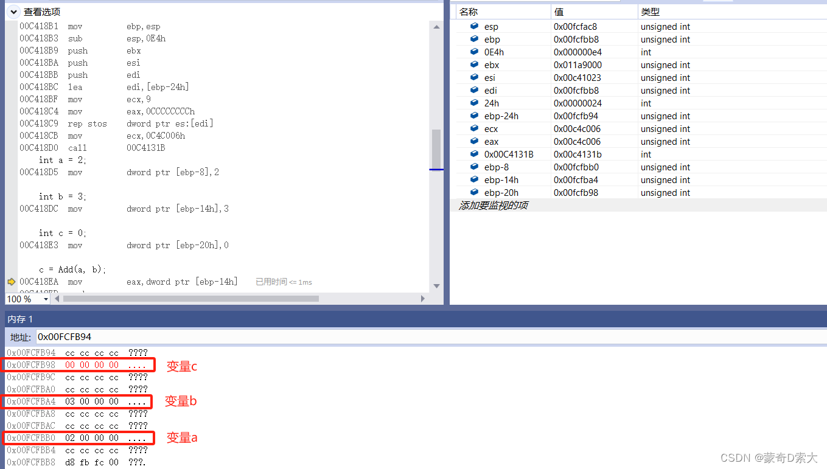Click the disassembly vertical scrollbar up arrow
The image size is (827, 469).
(x=436, y=27)
